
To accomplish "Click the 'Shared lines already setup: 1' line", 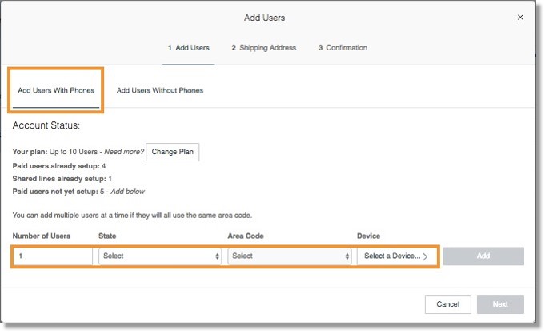I will (62, 179).
